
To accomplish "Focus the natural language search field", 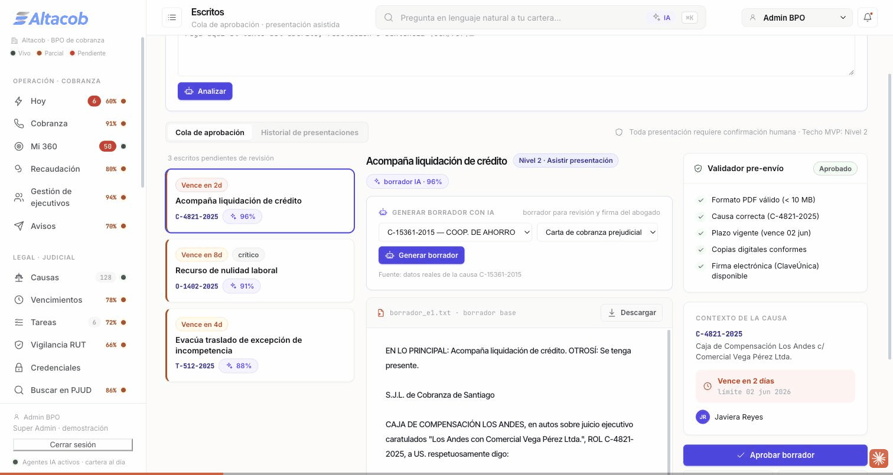I will coord(521,18).
